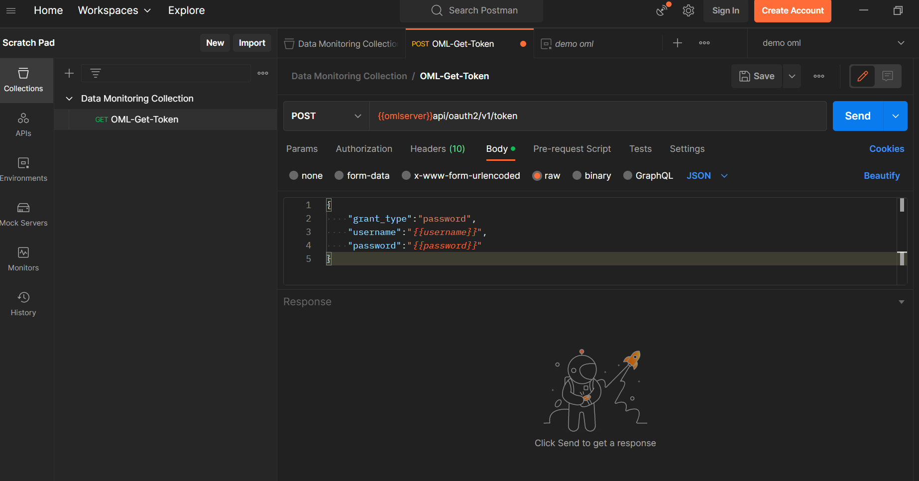Switch to the Body tab
The width and height of the screenshot is (919, 481).
pos(500,149)
